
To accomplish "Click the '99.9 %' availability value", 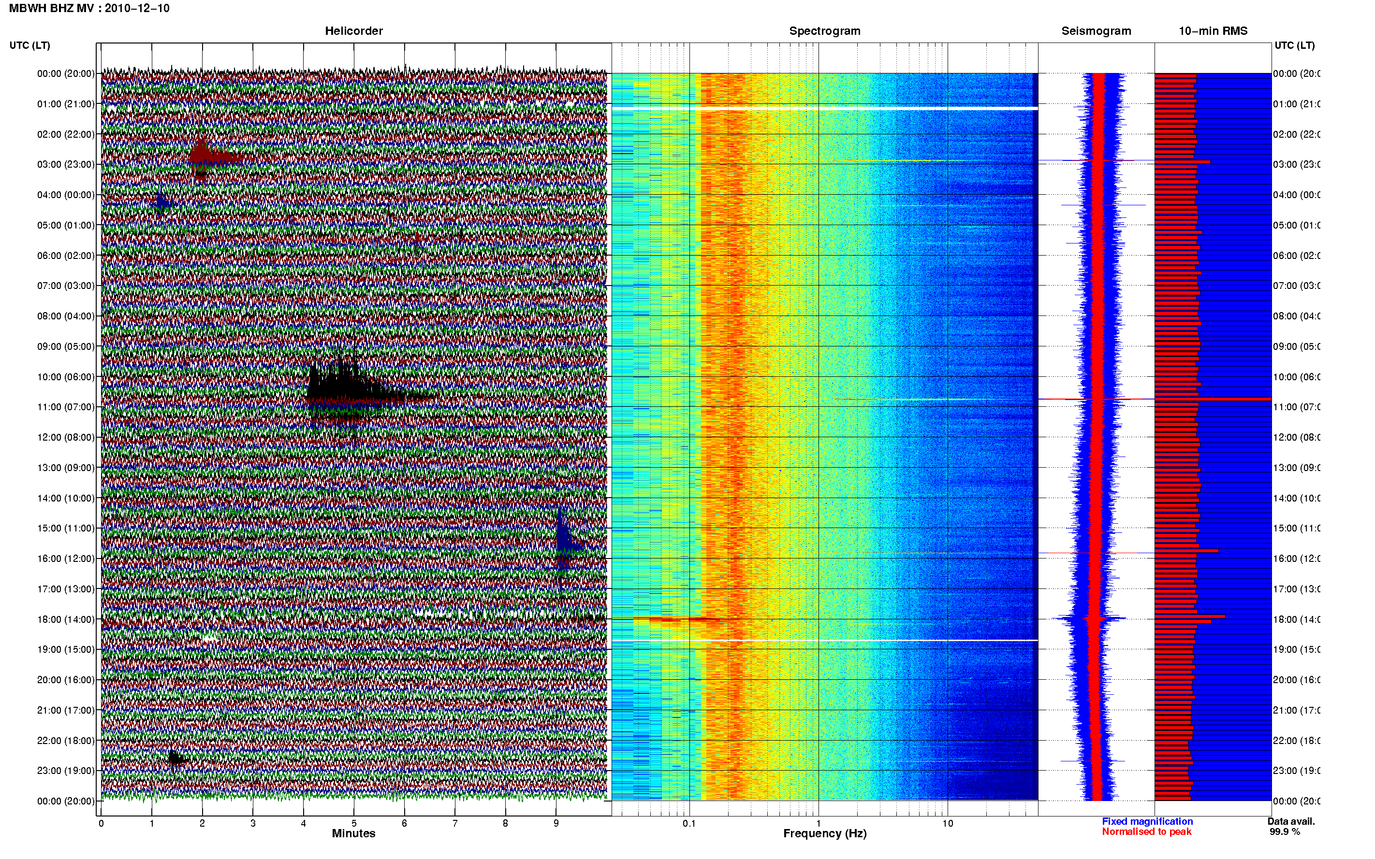I will tap(1285, 832).
